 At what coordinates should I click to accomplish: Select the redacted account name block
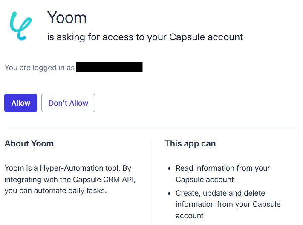109,67
